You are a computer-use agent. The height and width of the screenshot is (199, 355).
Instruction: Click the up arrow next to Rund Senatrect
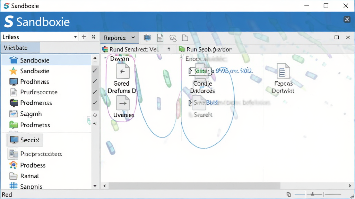169,49
